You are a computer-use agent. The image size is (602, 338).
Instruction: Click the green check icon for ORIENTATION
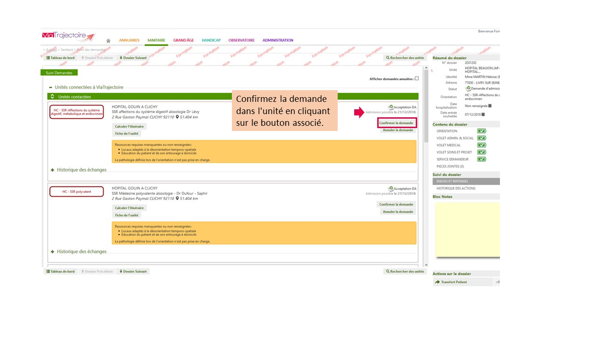[x=482, y=131]
